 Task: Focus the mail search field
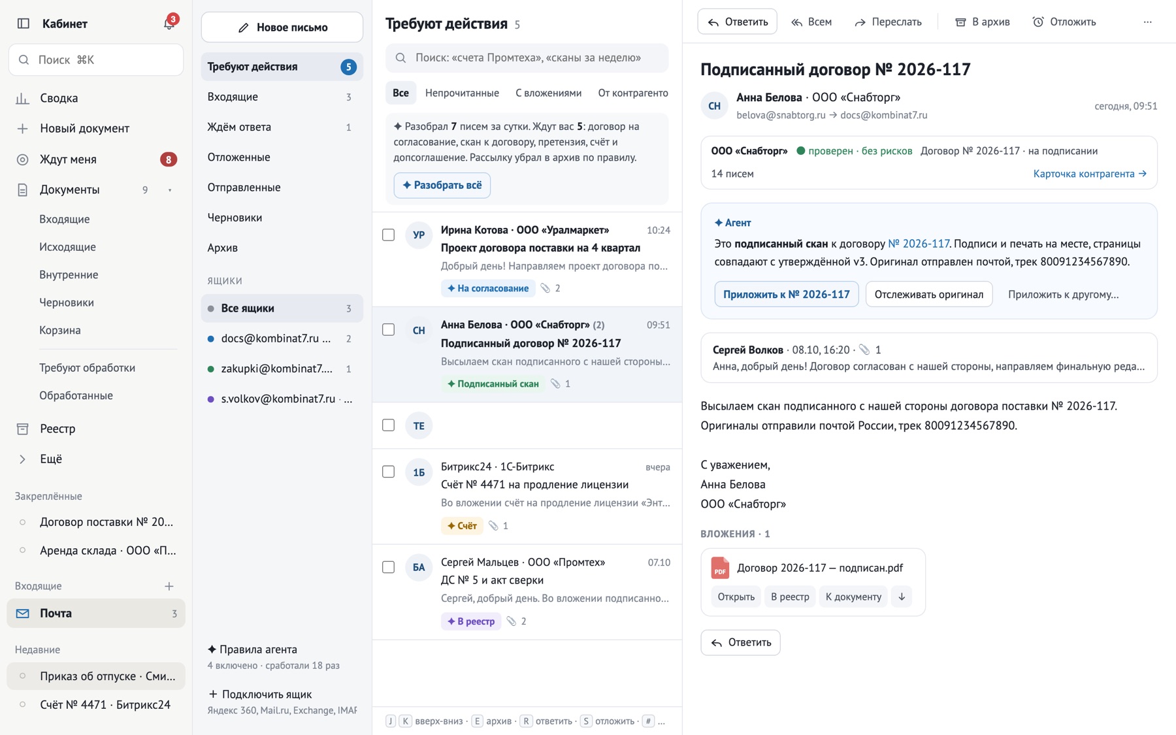tap(527, 57)
